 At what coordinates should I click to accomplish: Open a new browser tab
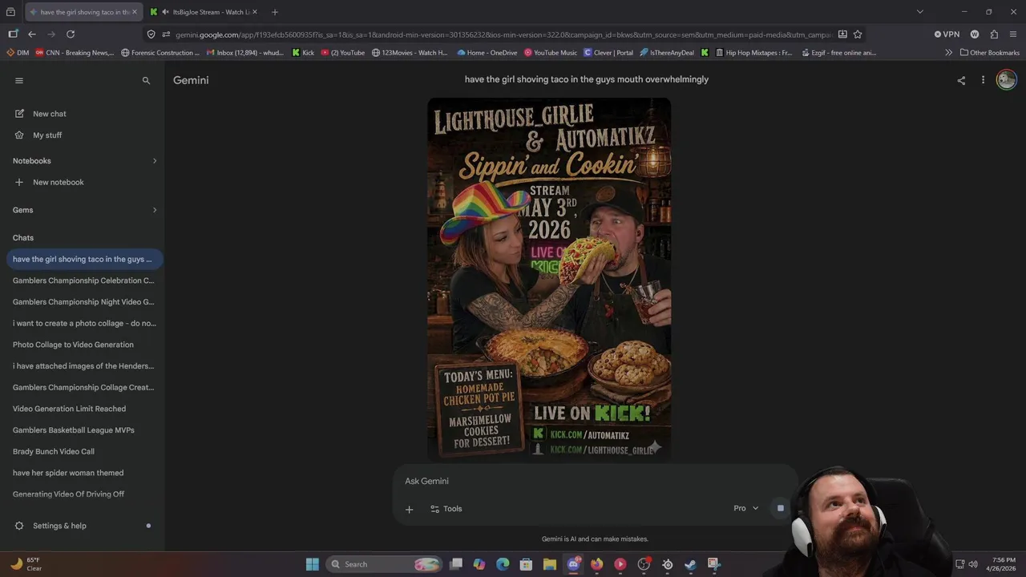[x=275, y=12]
